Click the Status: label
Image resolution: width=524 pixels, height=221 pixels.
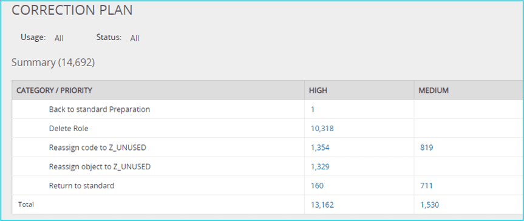(x=109, y=38)
